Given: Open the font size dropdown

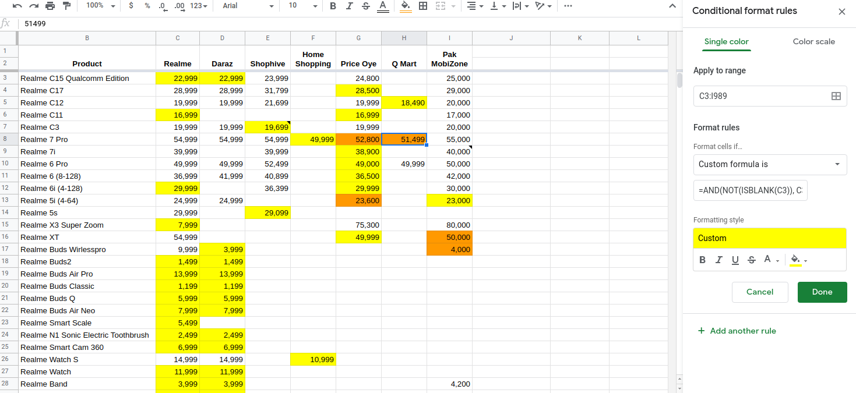Looking at the screenshot, I should (x=301, y=6).
